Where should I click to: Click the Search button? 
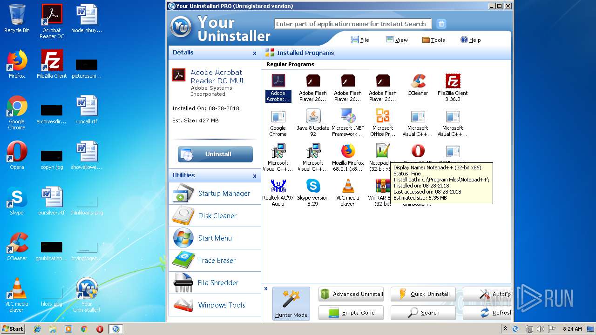[423, 313]
